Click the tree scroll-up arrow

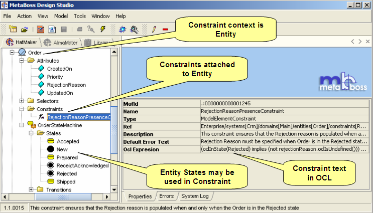coord(114,52)
